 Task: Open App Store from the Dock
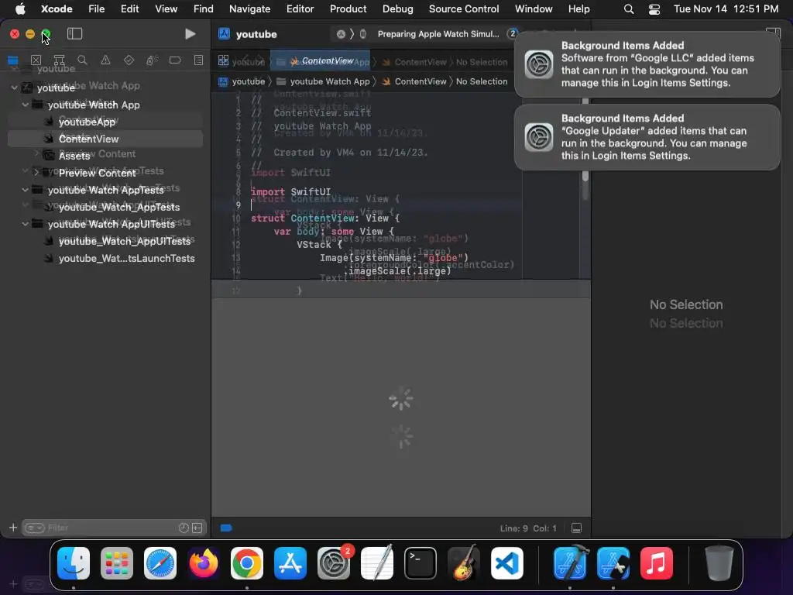pos(290,563)
